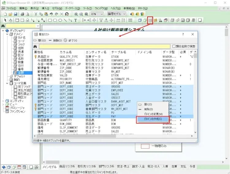Toggle the 類似名称で検索 checkbox
230x174 pixels.
coord(174,46)
